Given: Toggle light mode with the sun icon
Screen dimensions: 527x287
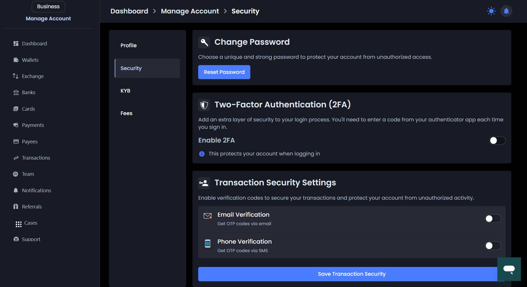Looking at the screenshot, I should coord(491,11).
